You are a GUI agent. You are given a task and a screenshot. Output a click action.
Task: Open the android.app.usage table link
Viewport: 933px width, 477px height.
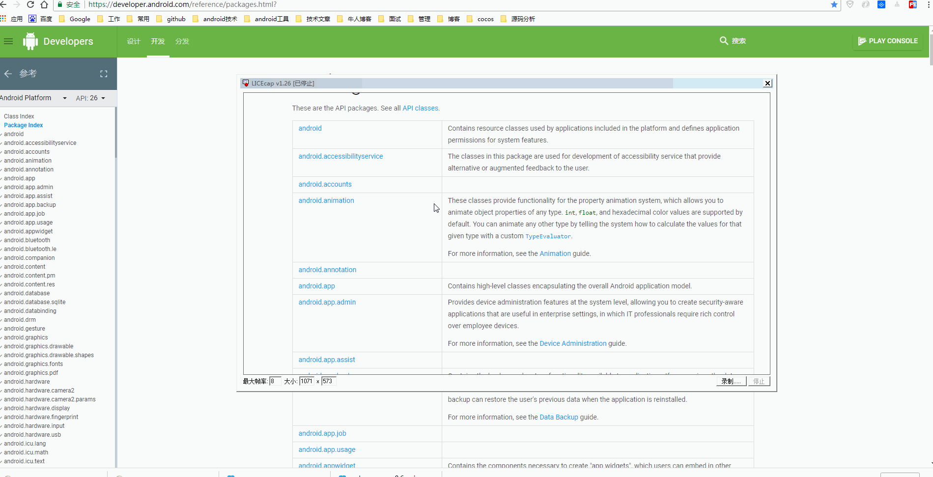point(327,449)
